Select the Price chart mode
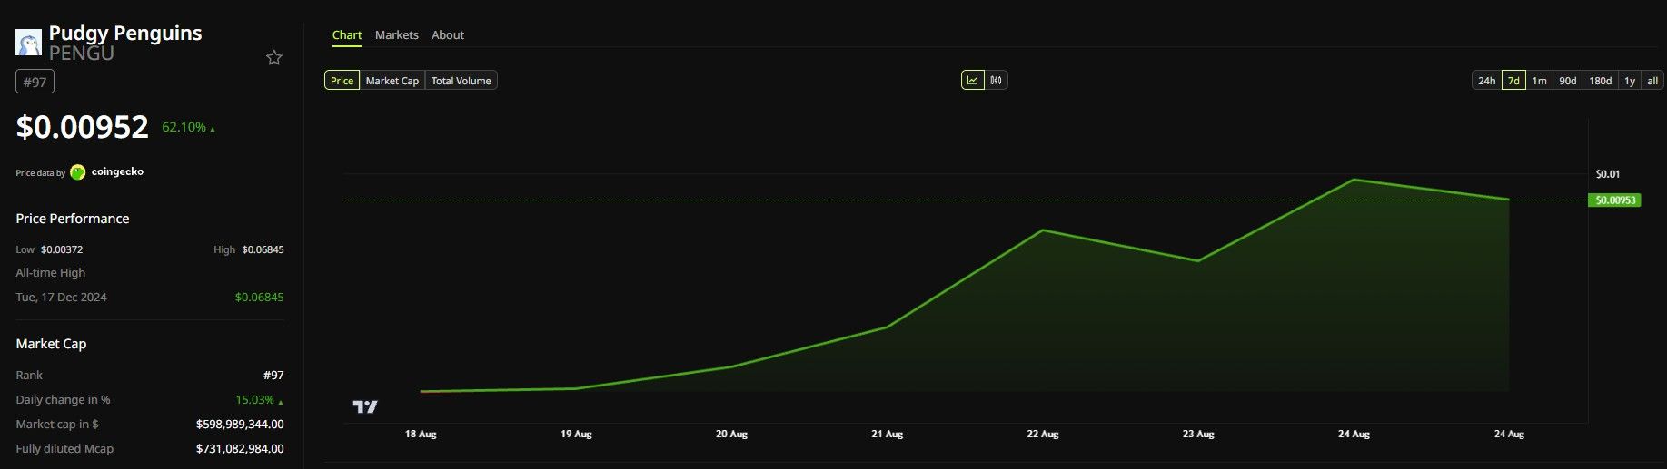The height and width of the screenshot is (469, 1667). click(x=342, y=81)
